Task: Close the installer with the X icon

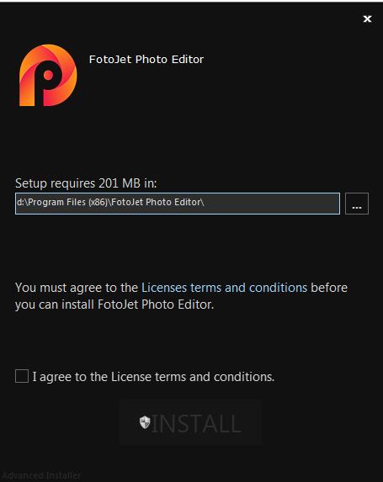Action: (367, 19)
